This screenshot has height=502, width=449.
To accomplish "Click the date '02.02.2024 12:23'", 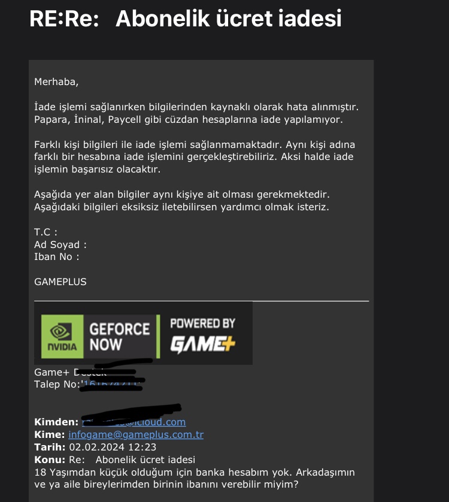I will (113, 447).
